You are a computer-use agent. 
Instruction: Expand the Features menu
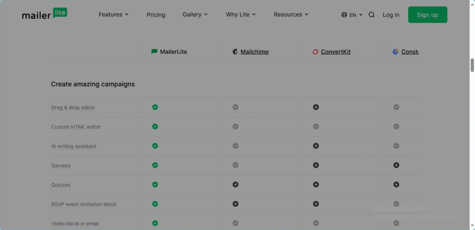114,14
